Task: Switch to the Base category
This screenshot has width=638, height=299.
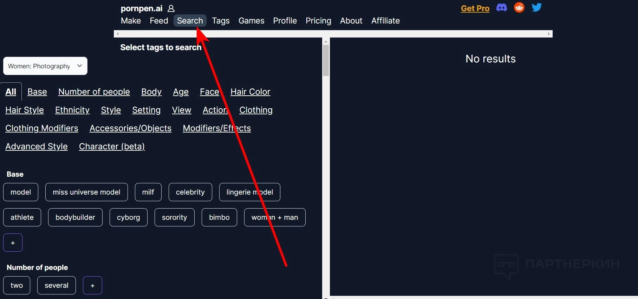Action: pos(37,92)
